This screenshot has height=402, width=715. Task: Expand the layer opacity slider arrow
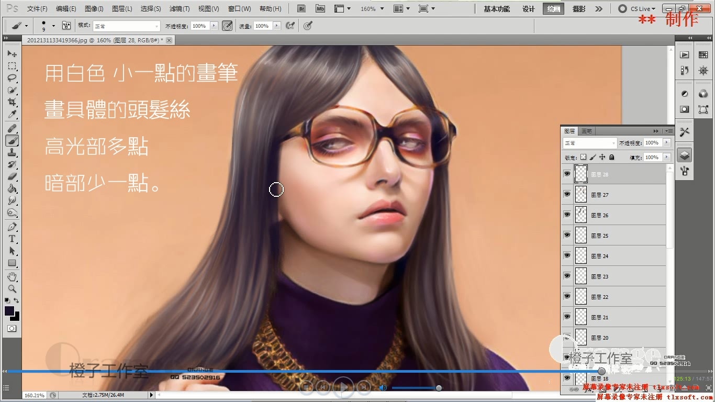coord(666,143)
